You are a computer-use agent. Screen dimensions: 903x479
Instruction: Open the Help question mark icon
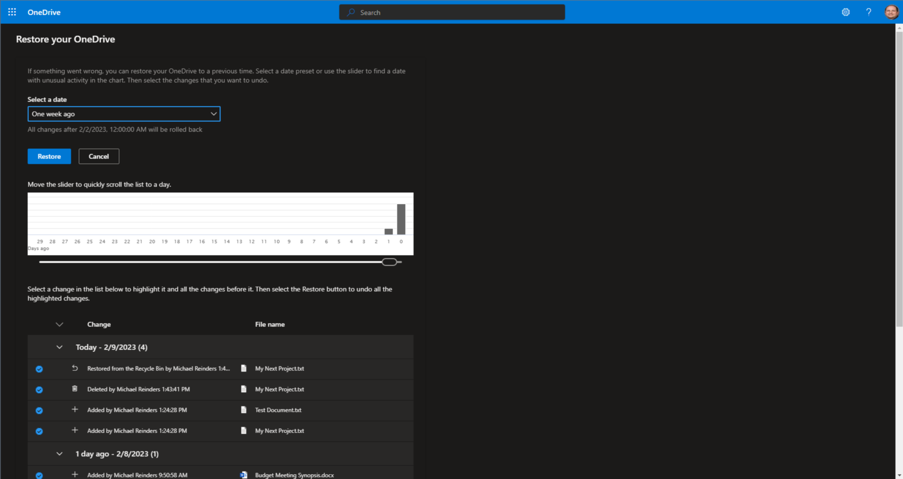pyautogui.click(x=868, y=12)
